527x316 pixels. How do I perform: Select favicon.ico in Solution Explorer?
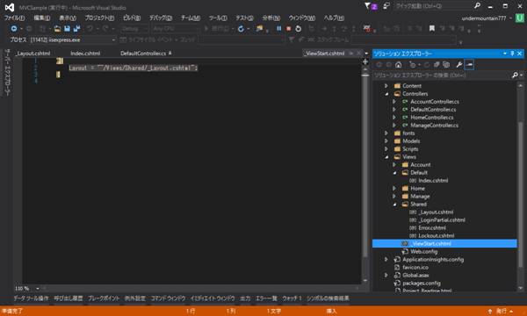click(415, 268)
